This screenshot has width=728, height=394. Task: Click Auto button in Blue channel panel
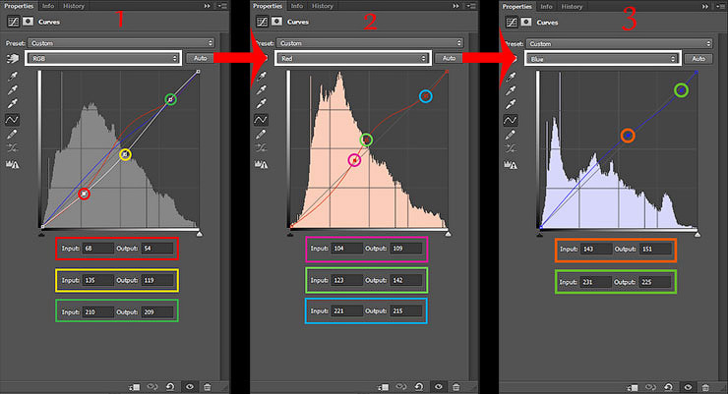[x=698, y=59]
